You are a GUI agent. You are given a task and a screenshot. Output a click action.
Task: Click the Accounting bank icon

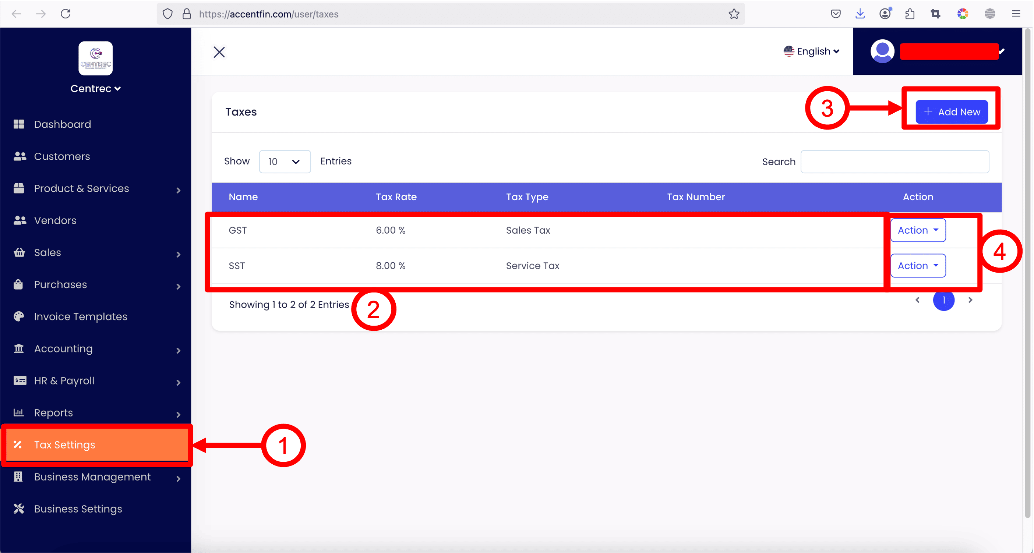coord(19,349)
